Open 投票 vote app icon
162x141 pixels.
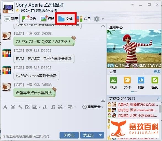click(x=141, y=83)
